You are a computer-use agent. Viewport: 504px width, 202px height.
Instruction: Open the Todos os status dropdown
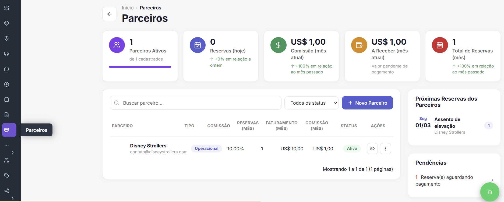pyautogui.click(x=312, y=103)
